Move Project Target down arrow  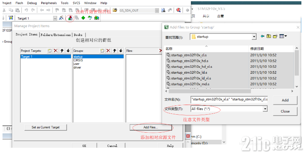click(68, 51)
